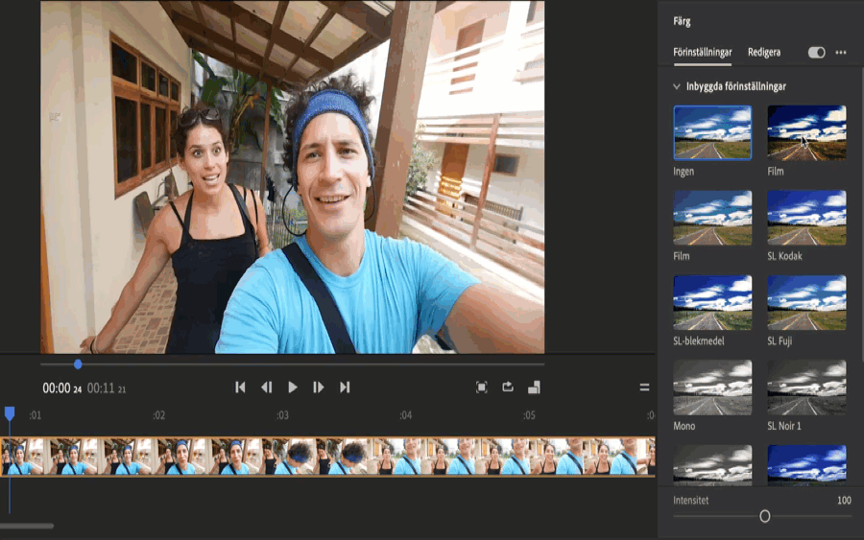Screen dimensions: 864x540
Task: Toggle fullscreen preview icon
Action: (482, 387)
